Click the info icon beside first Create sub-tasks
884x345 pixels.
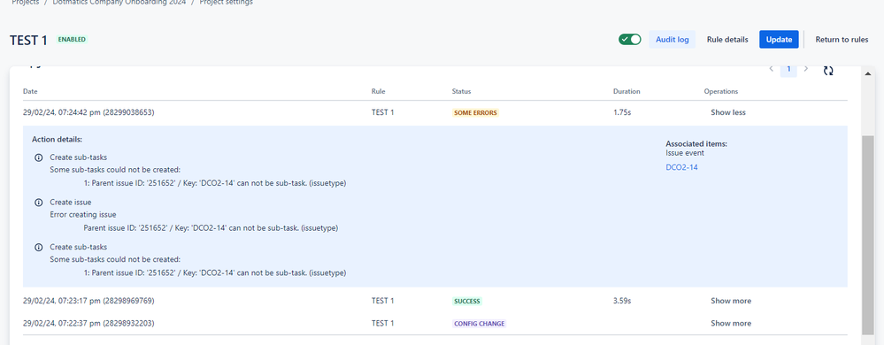click(x=38, y=157)
